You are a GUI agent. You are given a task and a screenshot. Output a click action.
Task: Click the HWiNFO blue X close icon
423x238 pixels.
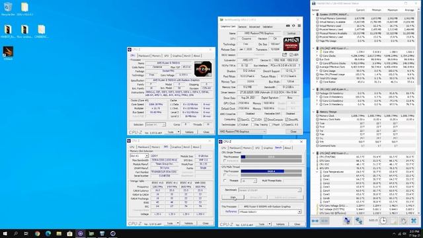(414, 221)
